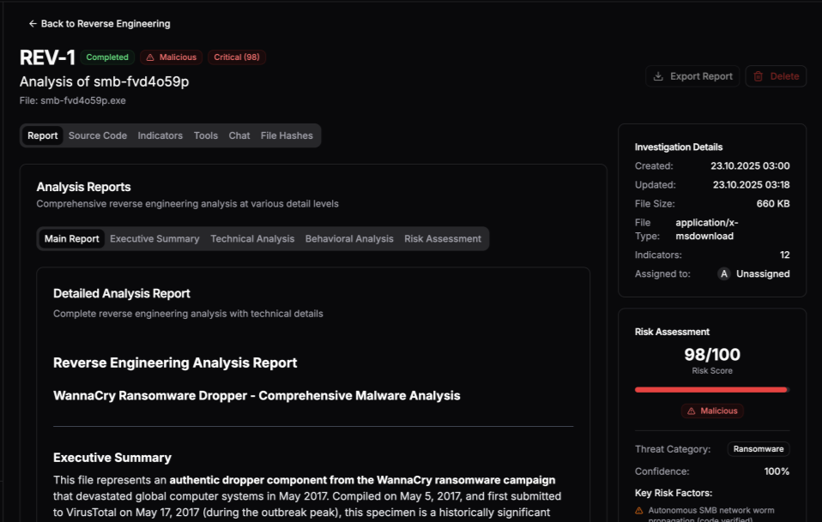
Task: Click the '98/100' risk score
Action: 712,355
